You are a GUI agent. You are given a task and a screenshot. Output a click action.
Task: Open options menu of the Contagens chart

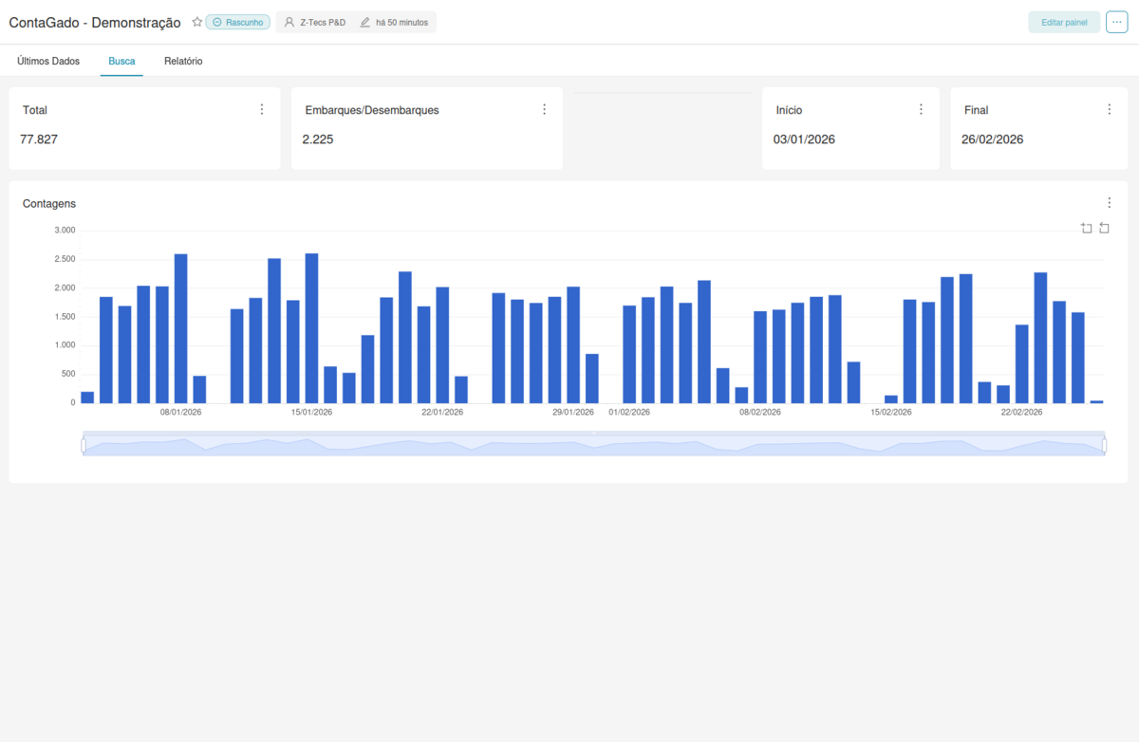pyautogui.click(x=1109, y=202)
